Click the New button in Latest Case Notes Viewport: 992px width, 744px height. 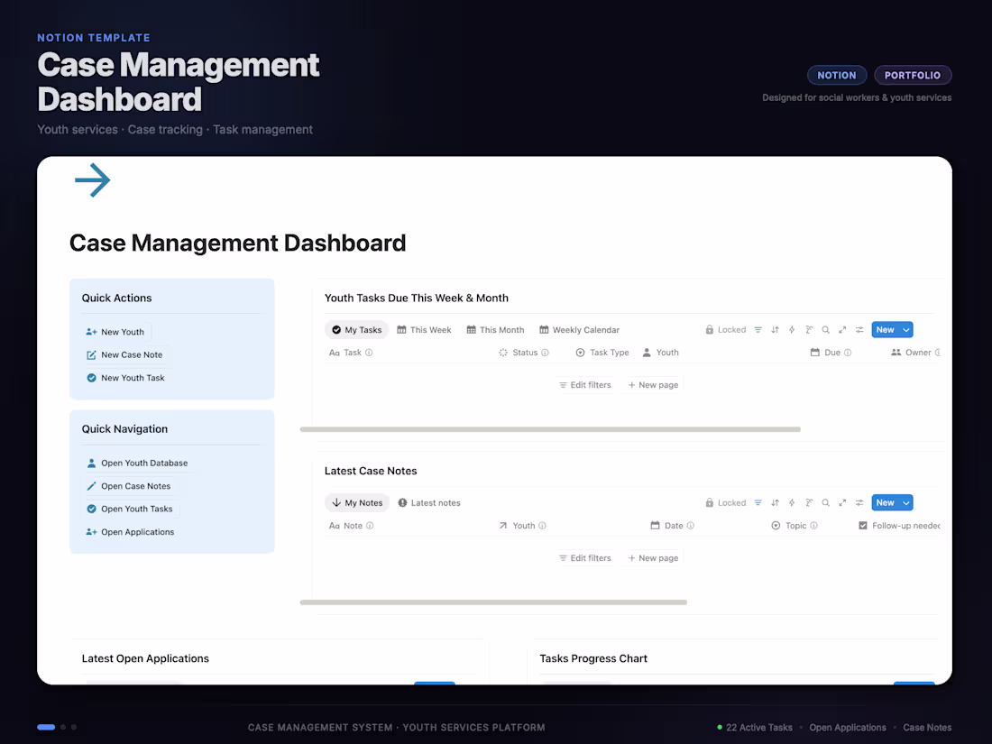click(x=885, y=503)
